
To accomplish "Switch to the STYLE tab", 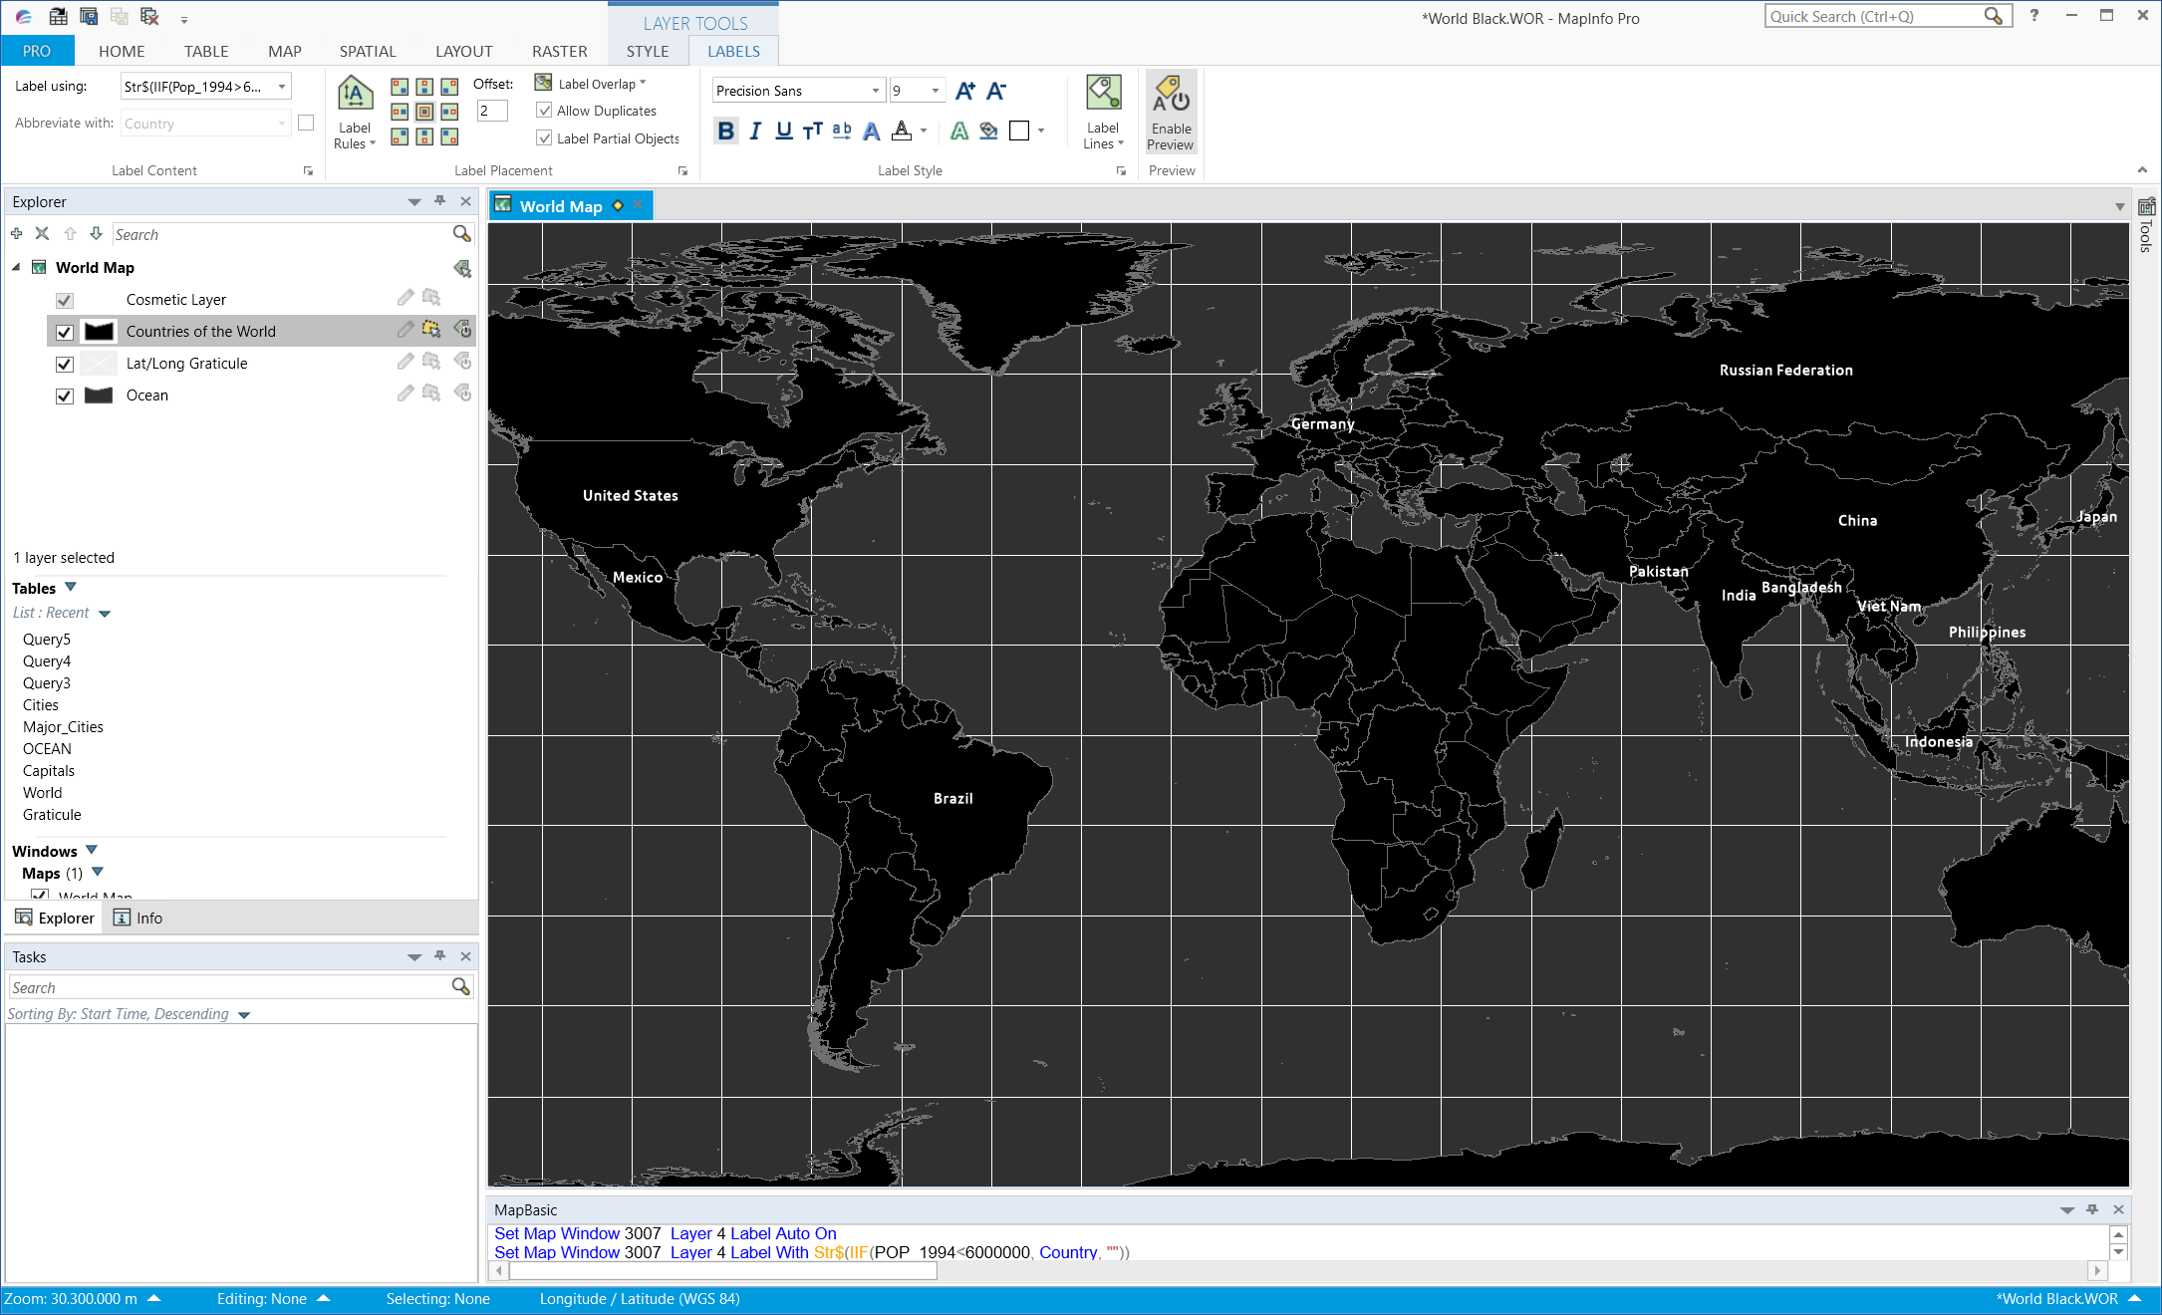I will (647, 51).
